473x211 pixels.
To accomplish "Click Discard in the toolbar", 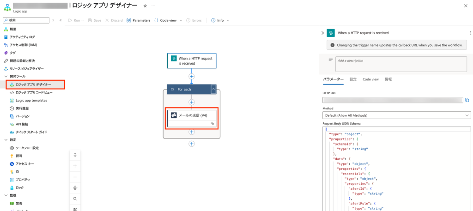I will (114, 20).
